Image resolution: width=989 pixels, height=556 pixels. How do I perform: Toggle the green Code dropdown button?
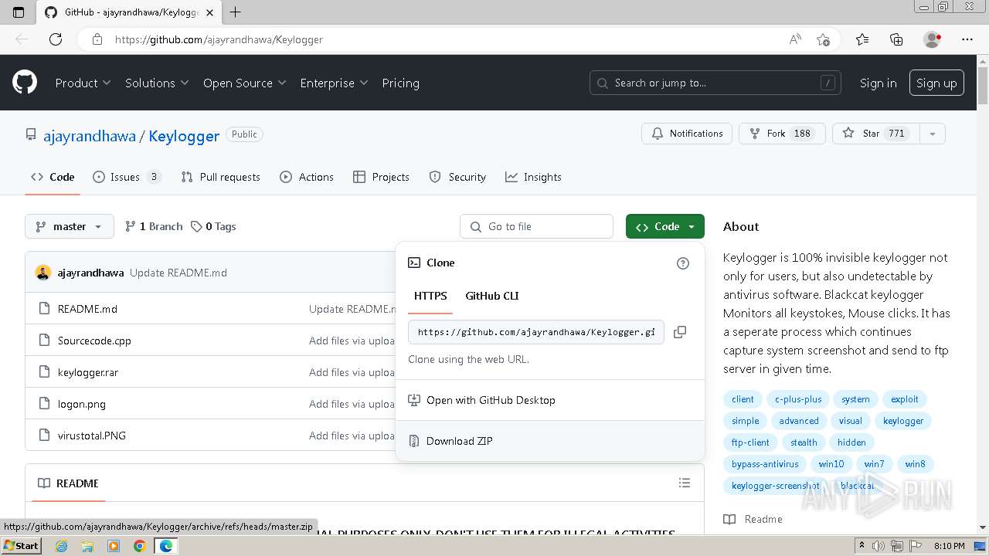(x=665, y=226)
